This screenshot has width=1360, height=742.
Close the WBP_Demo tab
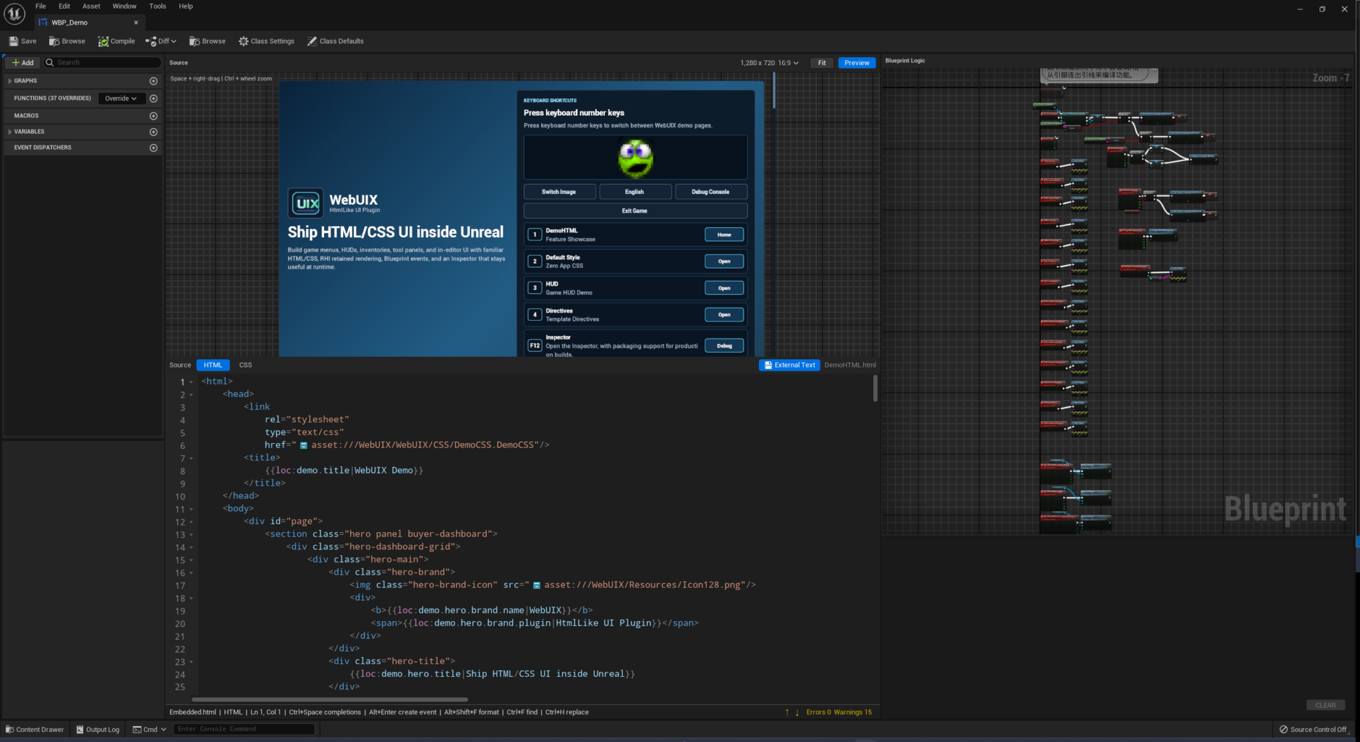click(136, 23)
